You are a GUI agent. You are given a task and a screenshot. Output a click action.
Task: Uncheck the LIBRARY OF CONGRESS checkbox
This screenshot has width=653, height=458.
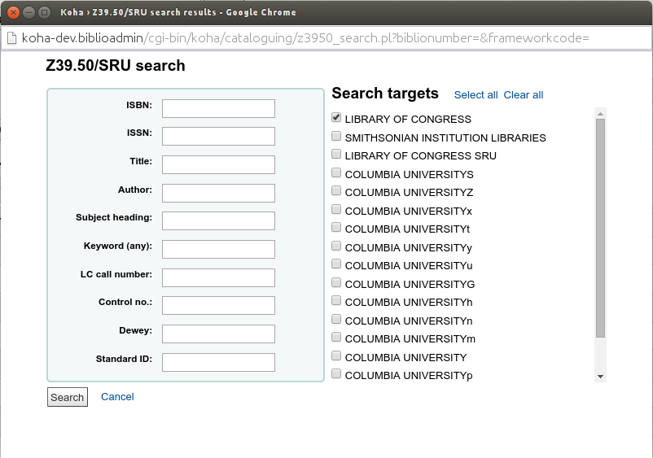[336, 118]
